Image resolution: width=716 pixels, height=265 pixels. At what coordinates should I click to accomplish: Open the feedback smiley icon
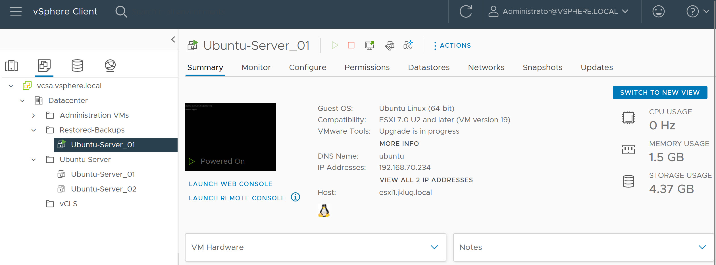658,11
